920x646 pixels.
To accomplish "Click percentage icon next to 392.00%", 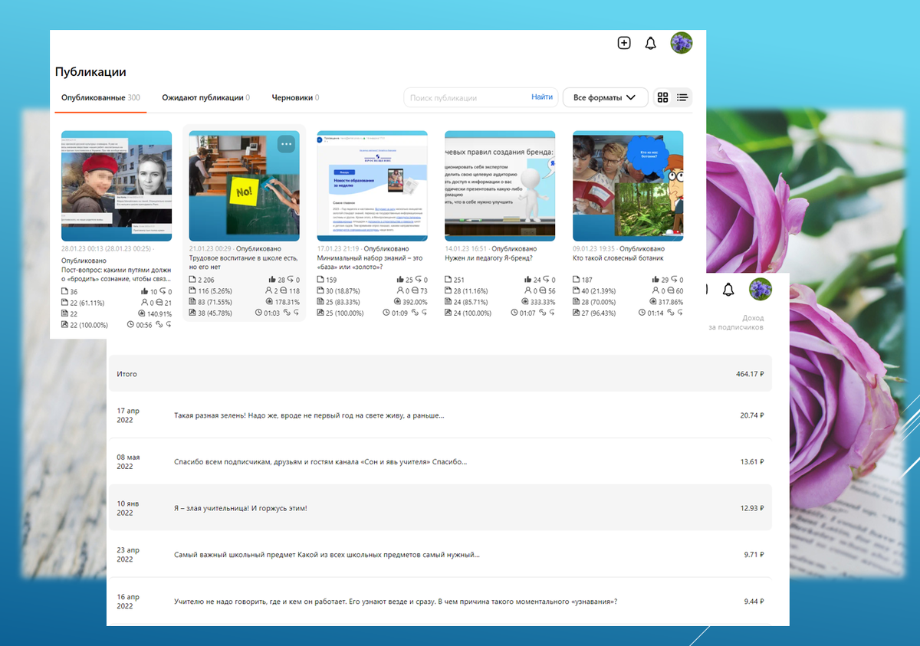I will (x=397, y=302).
